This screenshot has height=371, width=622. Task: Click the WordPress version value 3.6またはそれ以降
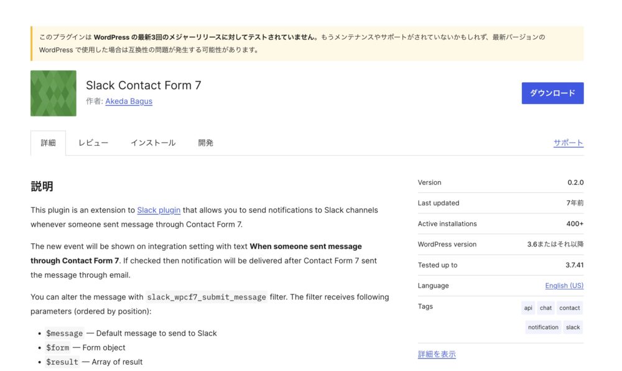pos(555,244)
